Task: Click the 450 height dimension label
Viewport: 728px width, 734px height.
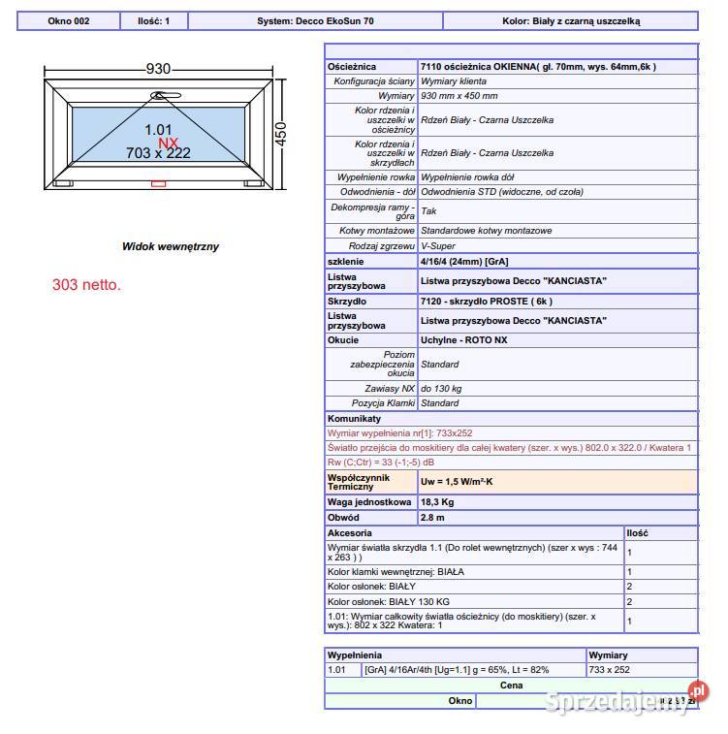Action: [x=280, y=134]
